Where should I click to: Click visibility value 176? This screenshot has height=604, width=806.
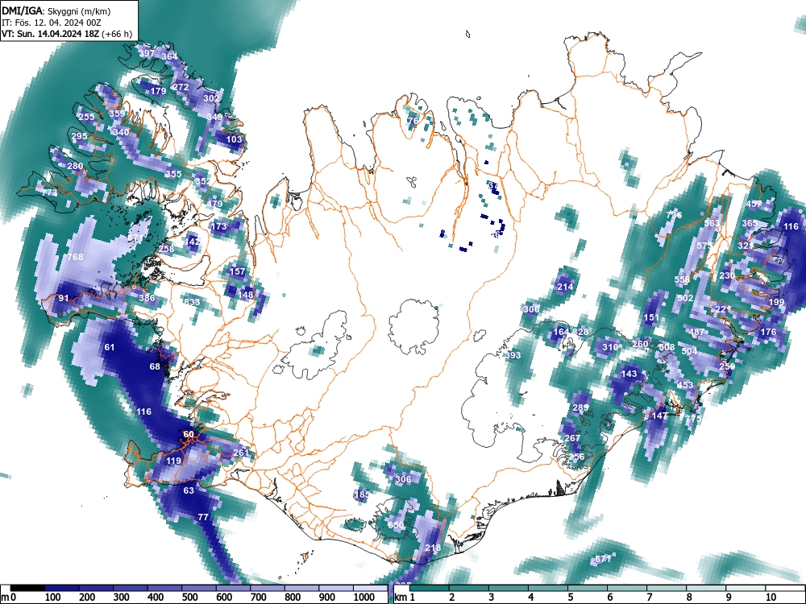pyautogui.click(x=768, y=333)
